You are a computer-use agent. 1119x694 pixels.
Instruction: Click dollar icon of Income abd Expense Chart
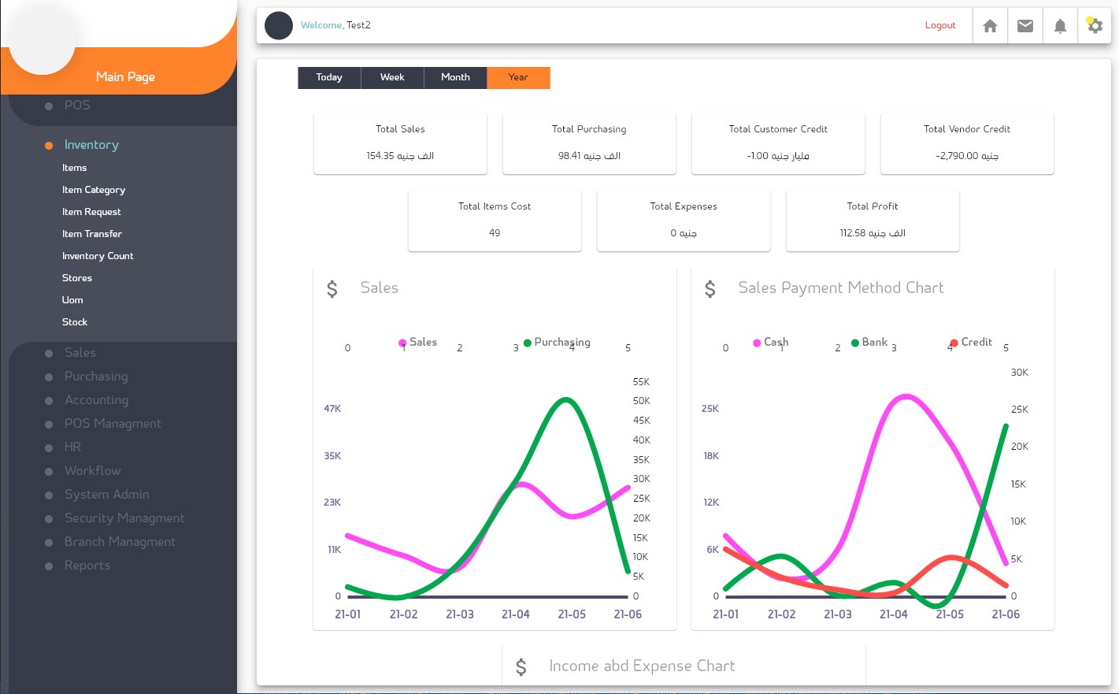(521, 667)
